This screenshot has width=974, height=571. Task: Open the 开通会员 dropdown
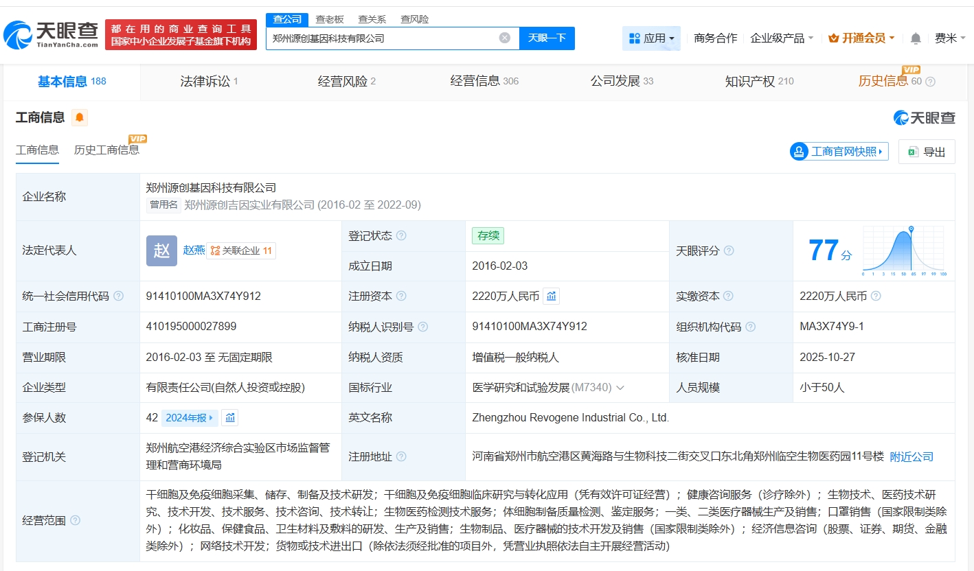tap(861, 38)
